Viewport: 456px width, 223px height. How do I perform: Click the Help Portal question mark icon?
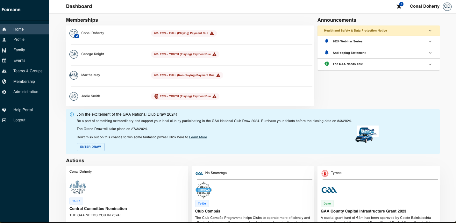pos(4,110)
